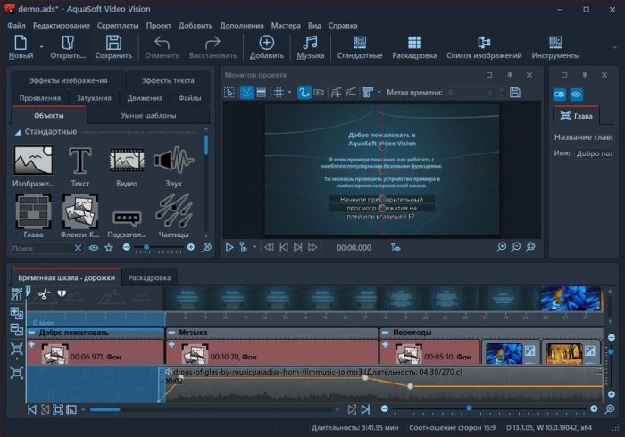The width and height of the screenshot is (625, 437).
Task: Open the Мастера menu
Action: tap(286, 25)
